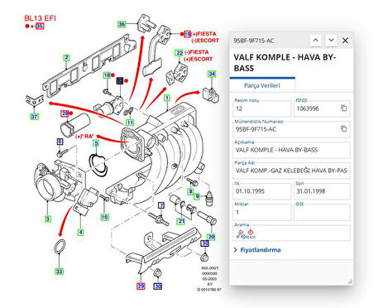Image resolution: width=374 pixels, height=308 pixels.
Task: Select callout 29 bracket label
Action: click(x=141, y=286)
